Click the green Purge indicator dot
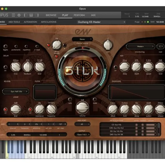 click(x=148, y=22)
